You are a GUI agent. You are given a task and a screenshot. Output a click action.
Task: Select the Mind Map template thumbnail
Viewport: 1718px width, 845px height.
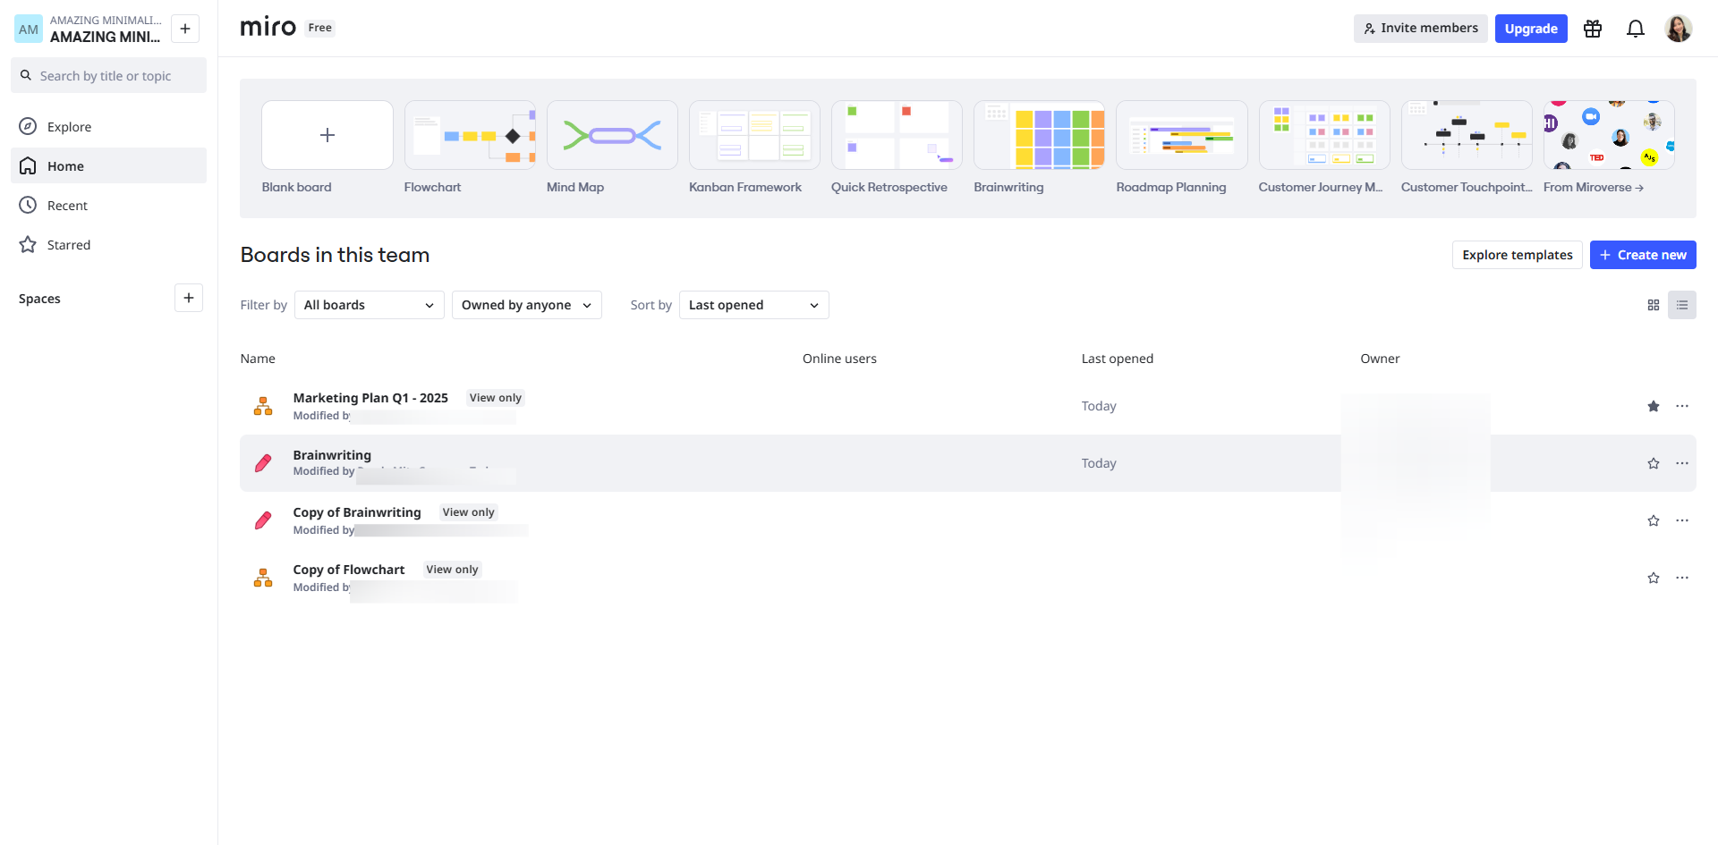pos(612,135)
